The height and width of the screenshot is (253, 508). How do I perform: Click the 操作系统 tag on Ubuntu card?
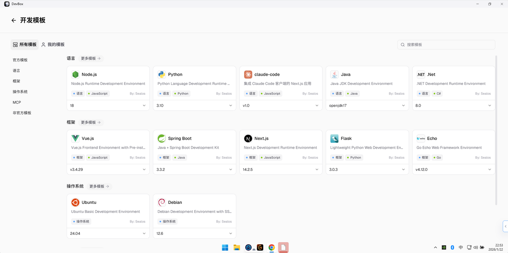tap(82, 221)
